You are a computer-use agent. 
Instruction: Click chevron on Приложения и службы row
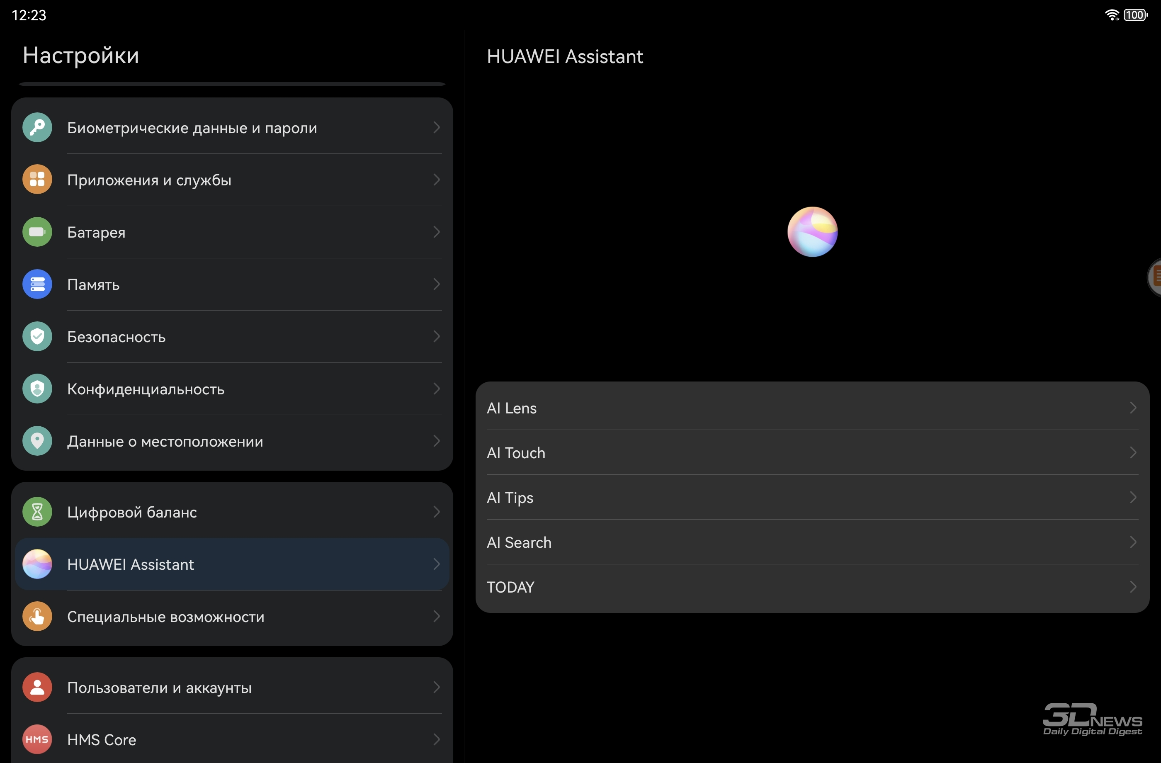tap(437, 180)
